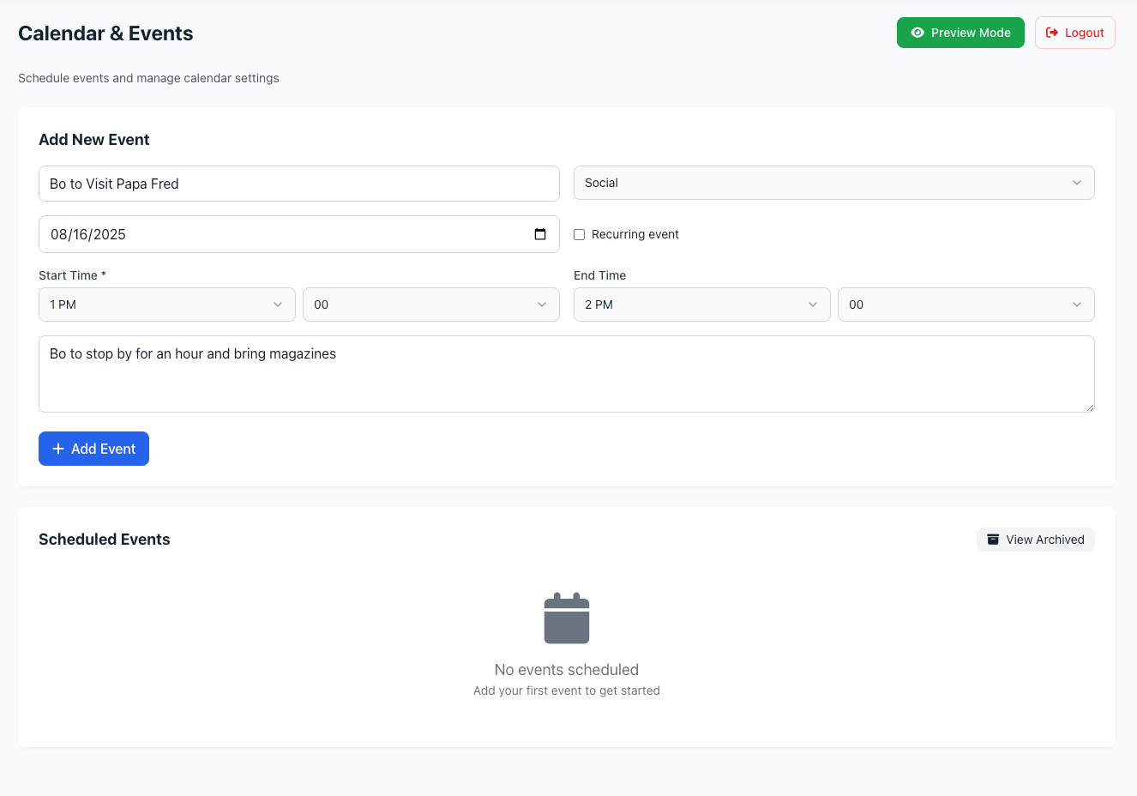Enable the Recurring event checkbox
Screen dimensions: 1137x796
point(580,234)
